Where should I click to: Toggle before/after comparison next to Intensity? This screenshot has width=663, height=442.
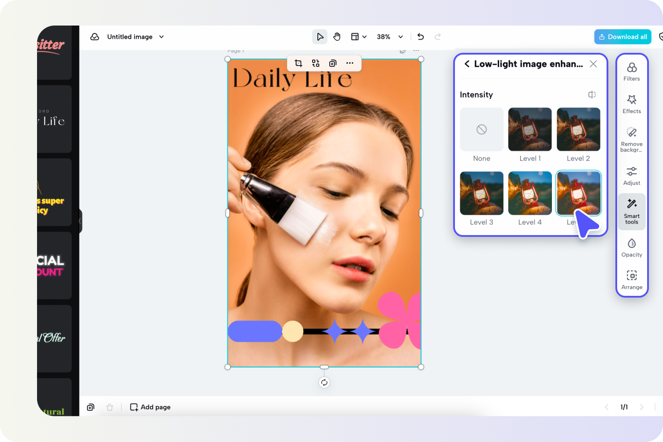point(592,94)
